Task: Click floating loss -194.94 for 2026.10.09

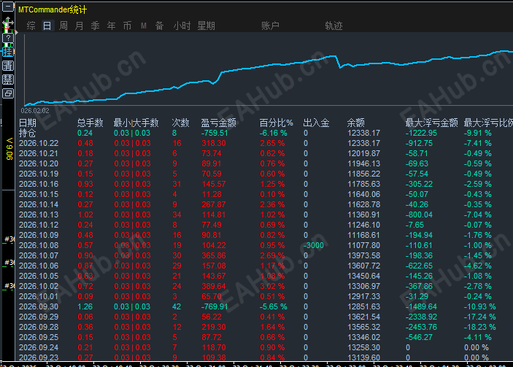Action: [x=419, y=235]
